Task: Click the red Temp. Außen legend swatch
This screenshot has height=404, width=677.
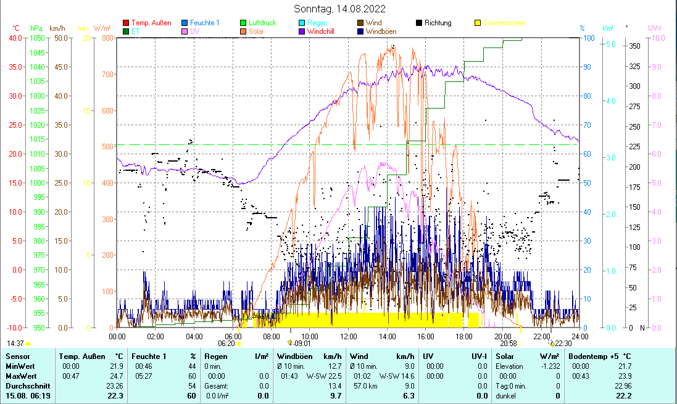Action: [x=127, y=23]
